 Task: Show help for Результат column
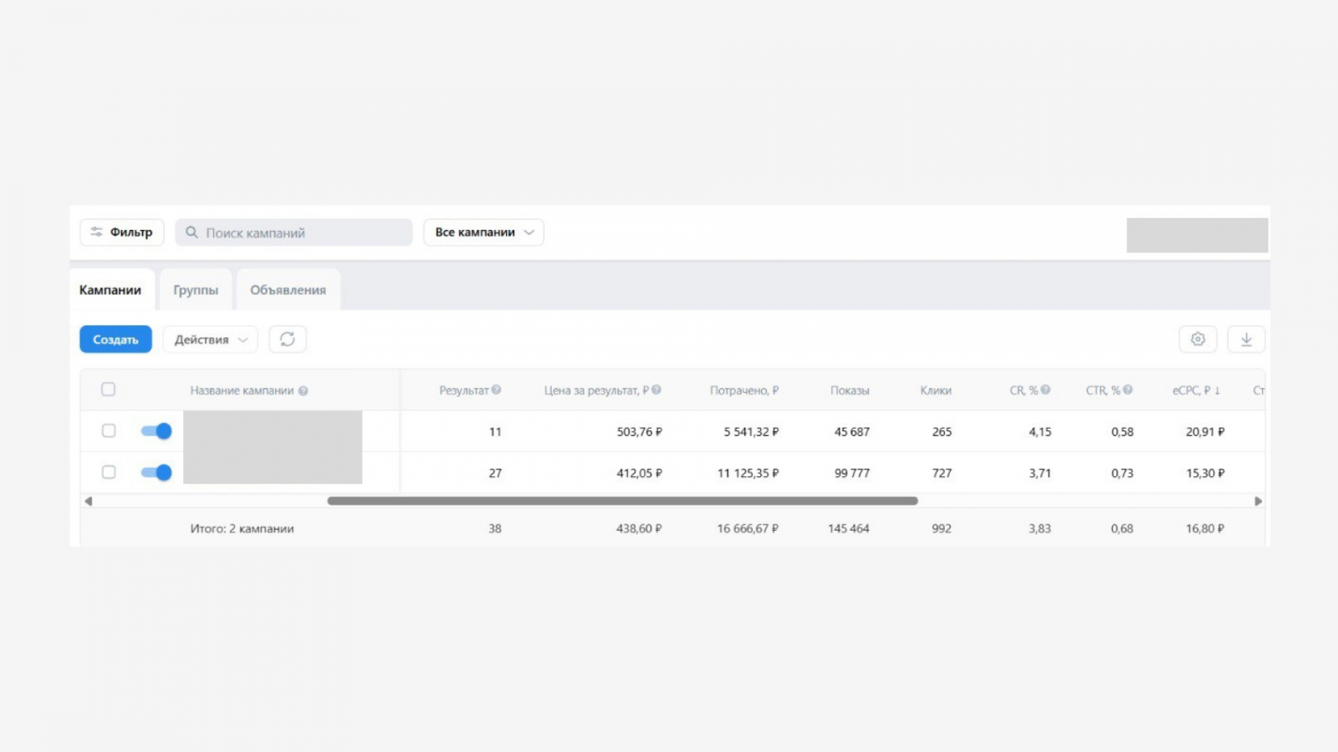click(x=496, y=390)
